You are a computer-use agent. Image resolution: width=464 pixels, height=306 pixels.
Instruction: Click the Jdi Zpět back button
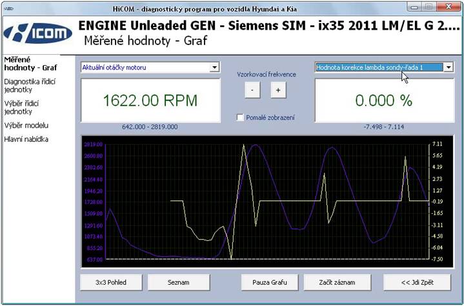click(x=417, y=282)
